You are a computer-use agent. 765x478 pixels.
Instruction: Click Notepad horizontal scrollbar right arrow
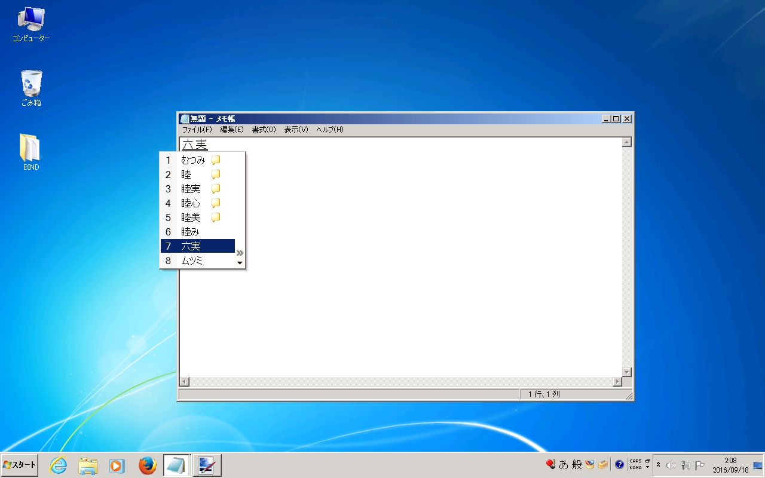click(617, 382)
